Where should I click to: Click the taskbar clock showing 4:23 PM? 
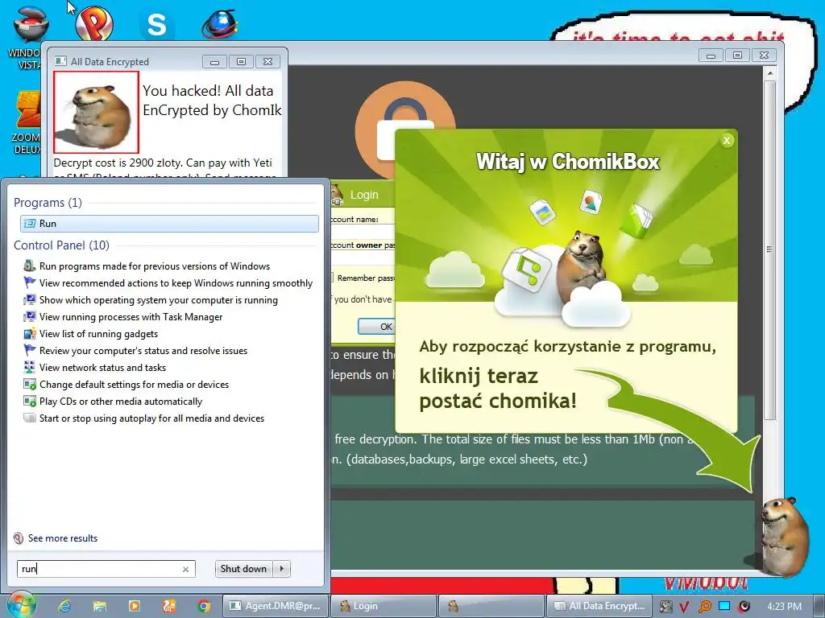pyautogui.click(x=784, y=606)
